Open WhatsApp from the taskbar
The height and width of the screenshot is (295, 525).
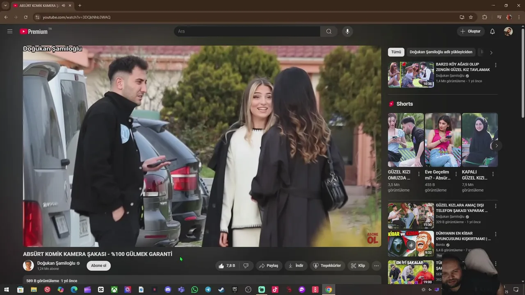pyautogui.click(x=195, y=290)
